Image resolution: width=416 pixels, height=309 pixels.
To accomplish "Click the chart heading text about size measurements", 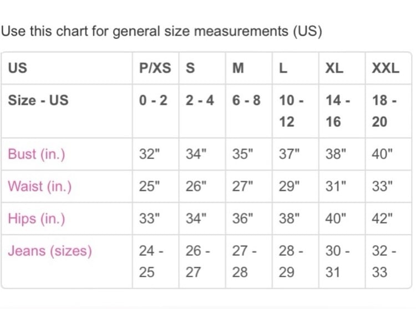I will coord(161,31).
